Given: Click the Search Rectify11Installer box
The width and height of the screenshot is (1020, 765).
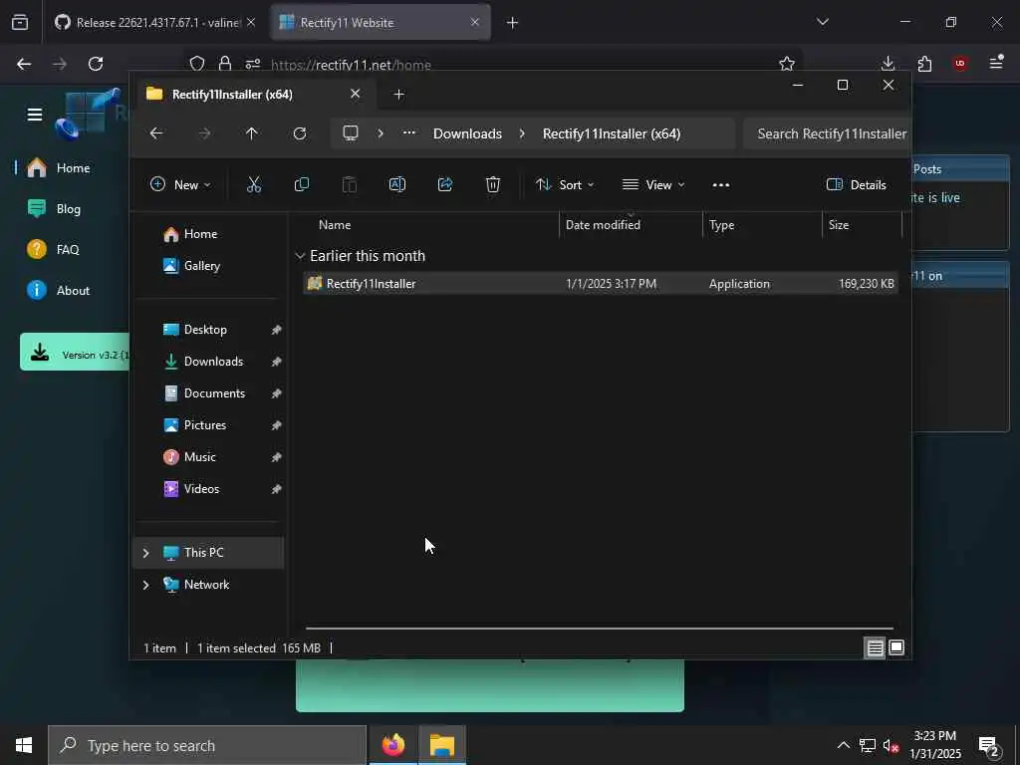Looking at the screenshot, I should click(x=826, y=133).
